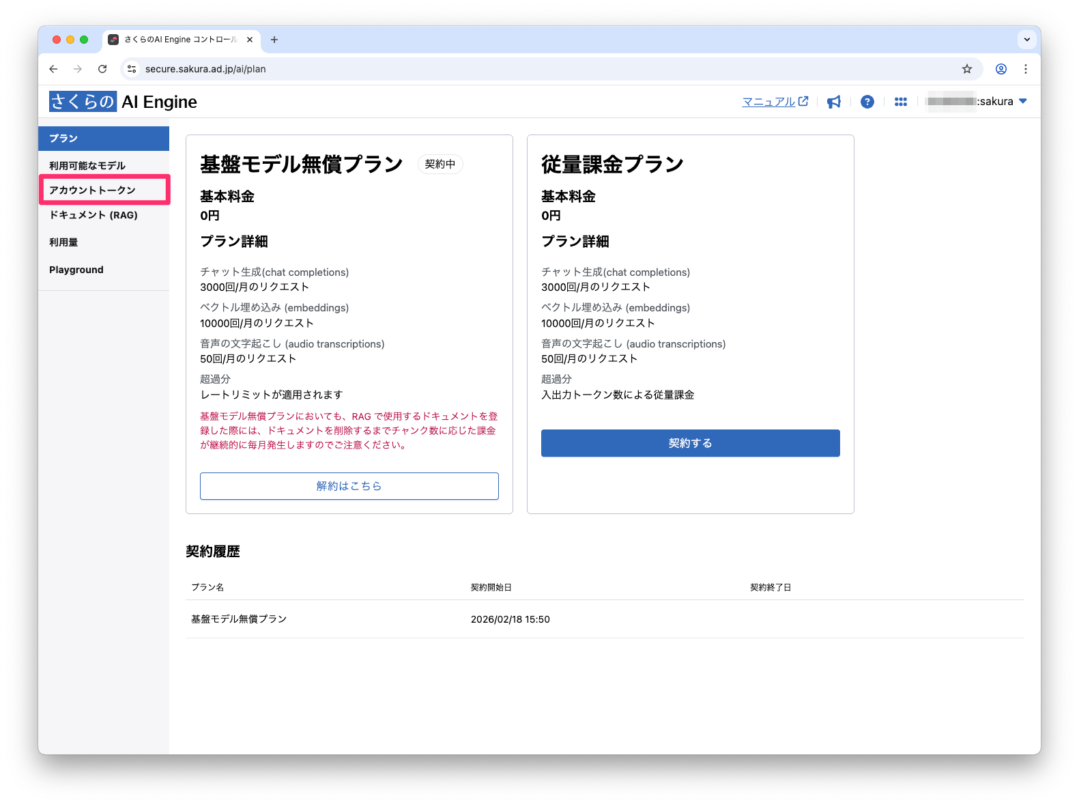The image size is (1079, 805).
Task: Open Chrome three-dot menu
Action: coord(1025,69)
